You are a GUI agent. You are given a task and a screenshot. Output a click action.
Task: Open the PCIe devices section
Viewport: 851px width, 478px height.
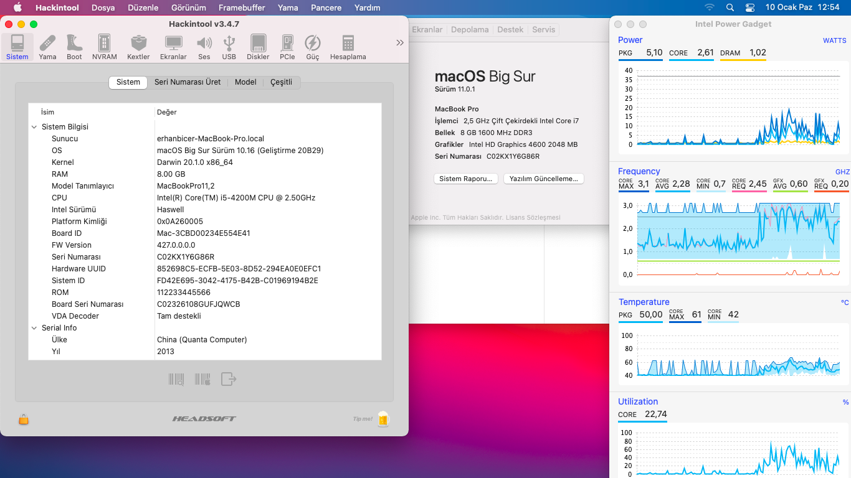[287, 44]
